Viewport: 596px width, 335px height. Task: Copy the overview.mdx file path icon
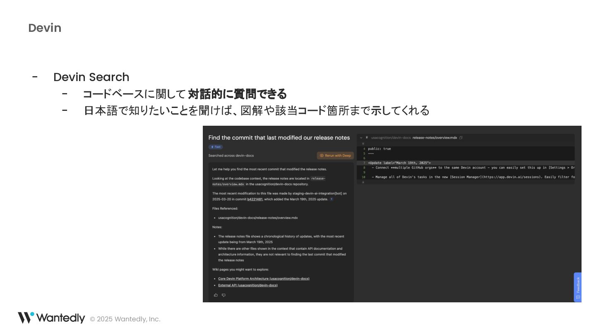461,138
